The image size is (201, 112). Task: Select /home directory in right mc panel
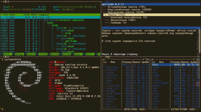pos(175,75)
